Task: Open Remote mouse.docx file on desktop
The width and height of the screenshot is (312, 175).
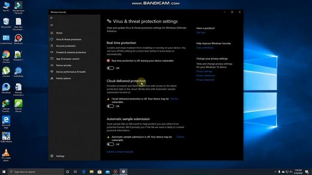Action: (19, 89)
